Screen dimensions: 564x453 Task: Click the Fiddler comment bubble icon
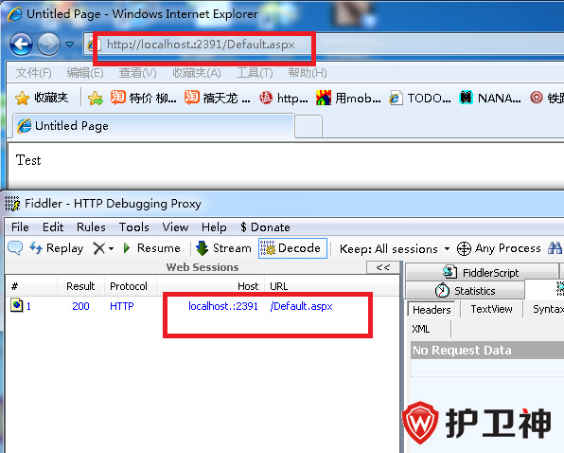click(x=15, y=248)
